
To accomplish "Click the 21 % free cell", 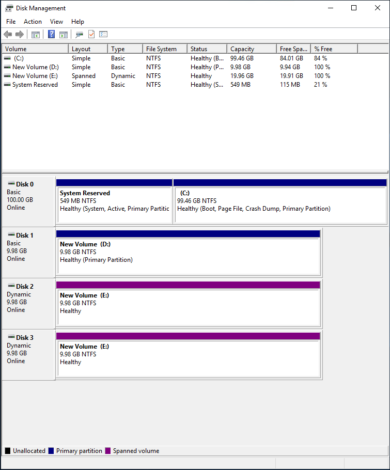I will (x=320, y=85).
